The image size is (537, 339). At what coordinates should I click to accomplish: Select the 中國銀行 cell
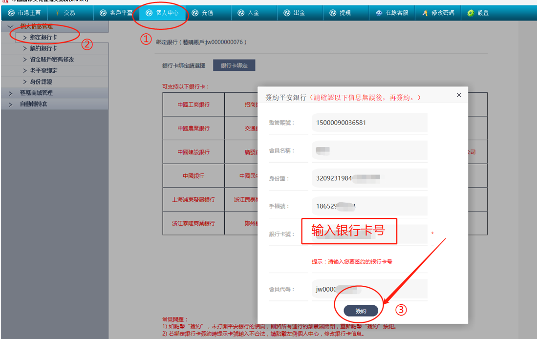point(193,176)
